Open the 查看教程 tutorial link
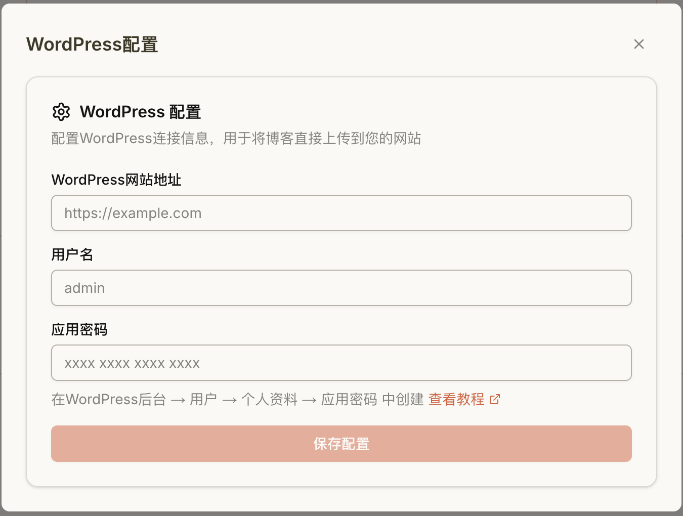The height and width of the screenshot is (516, 683). 456,400
